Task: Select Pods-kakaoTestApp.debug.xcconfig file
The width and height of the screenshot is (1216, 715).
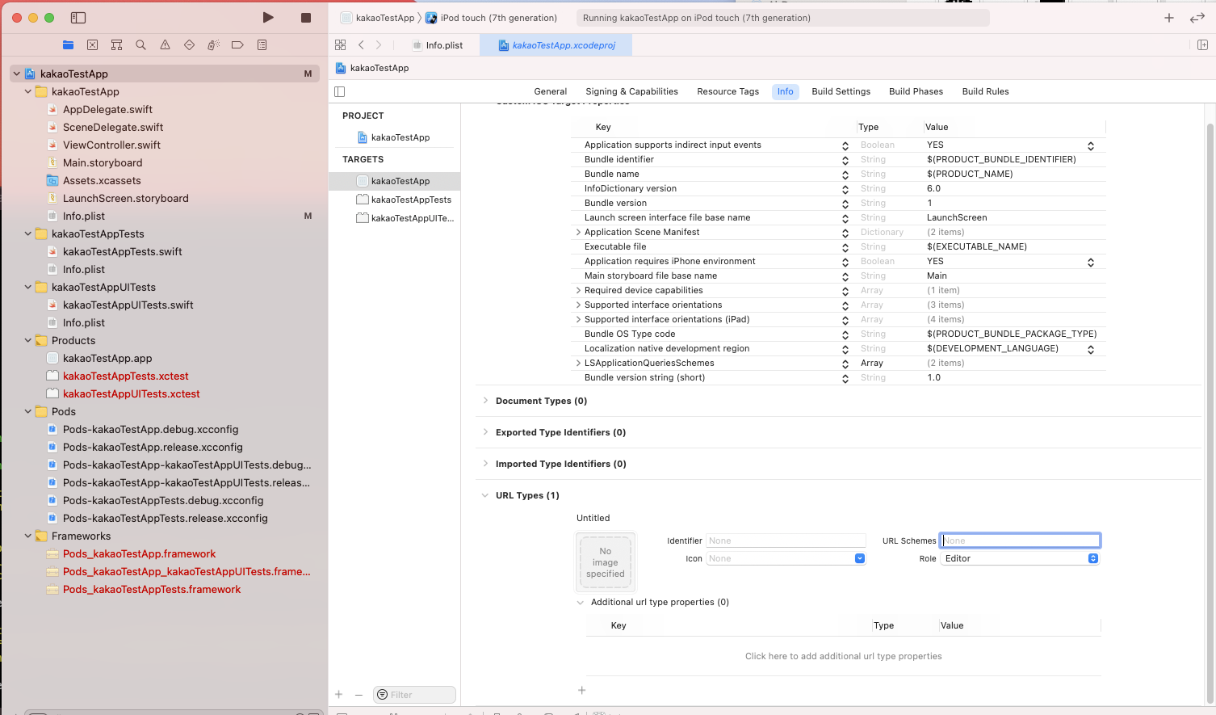Action: (x=150, y=429)
